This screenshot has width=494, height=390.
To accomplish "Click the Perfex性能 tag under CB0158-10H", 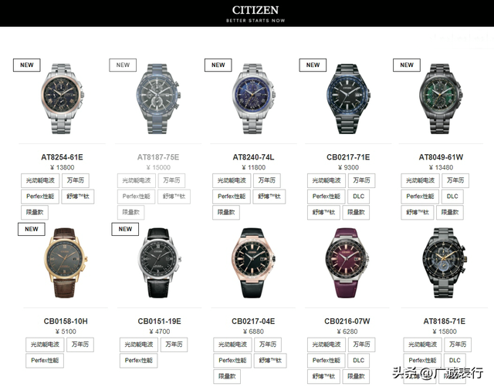I will [x=45, y=361].
